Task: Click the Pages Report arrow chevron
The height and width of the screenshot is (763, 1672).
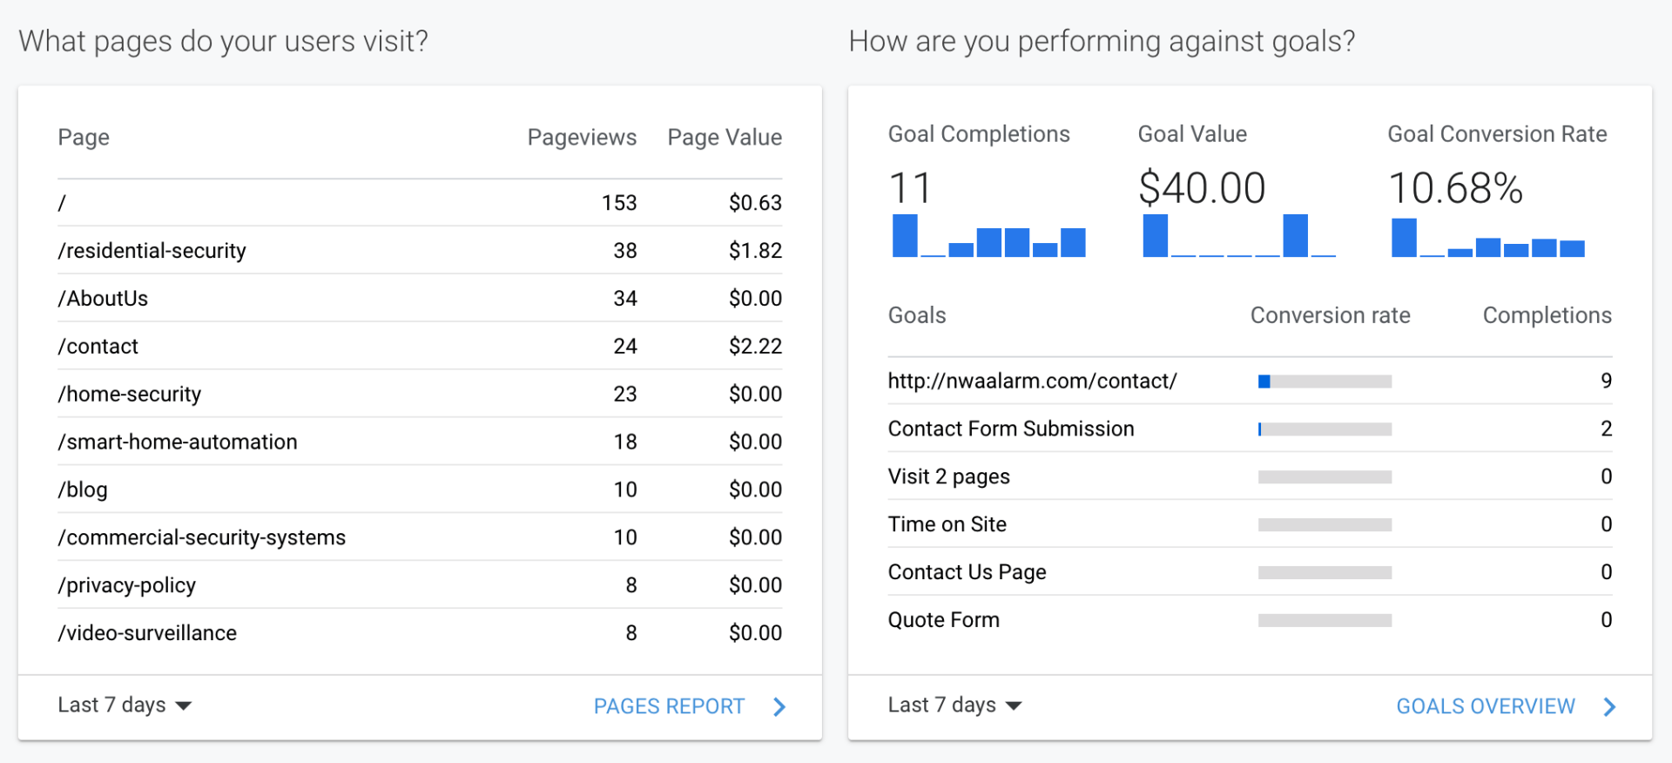Action: 779,706
